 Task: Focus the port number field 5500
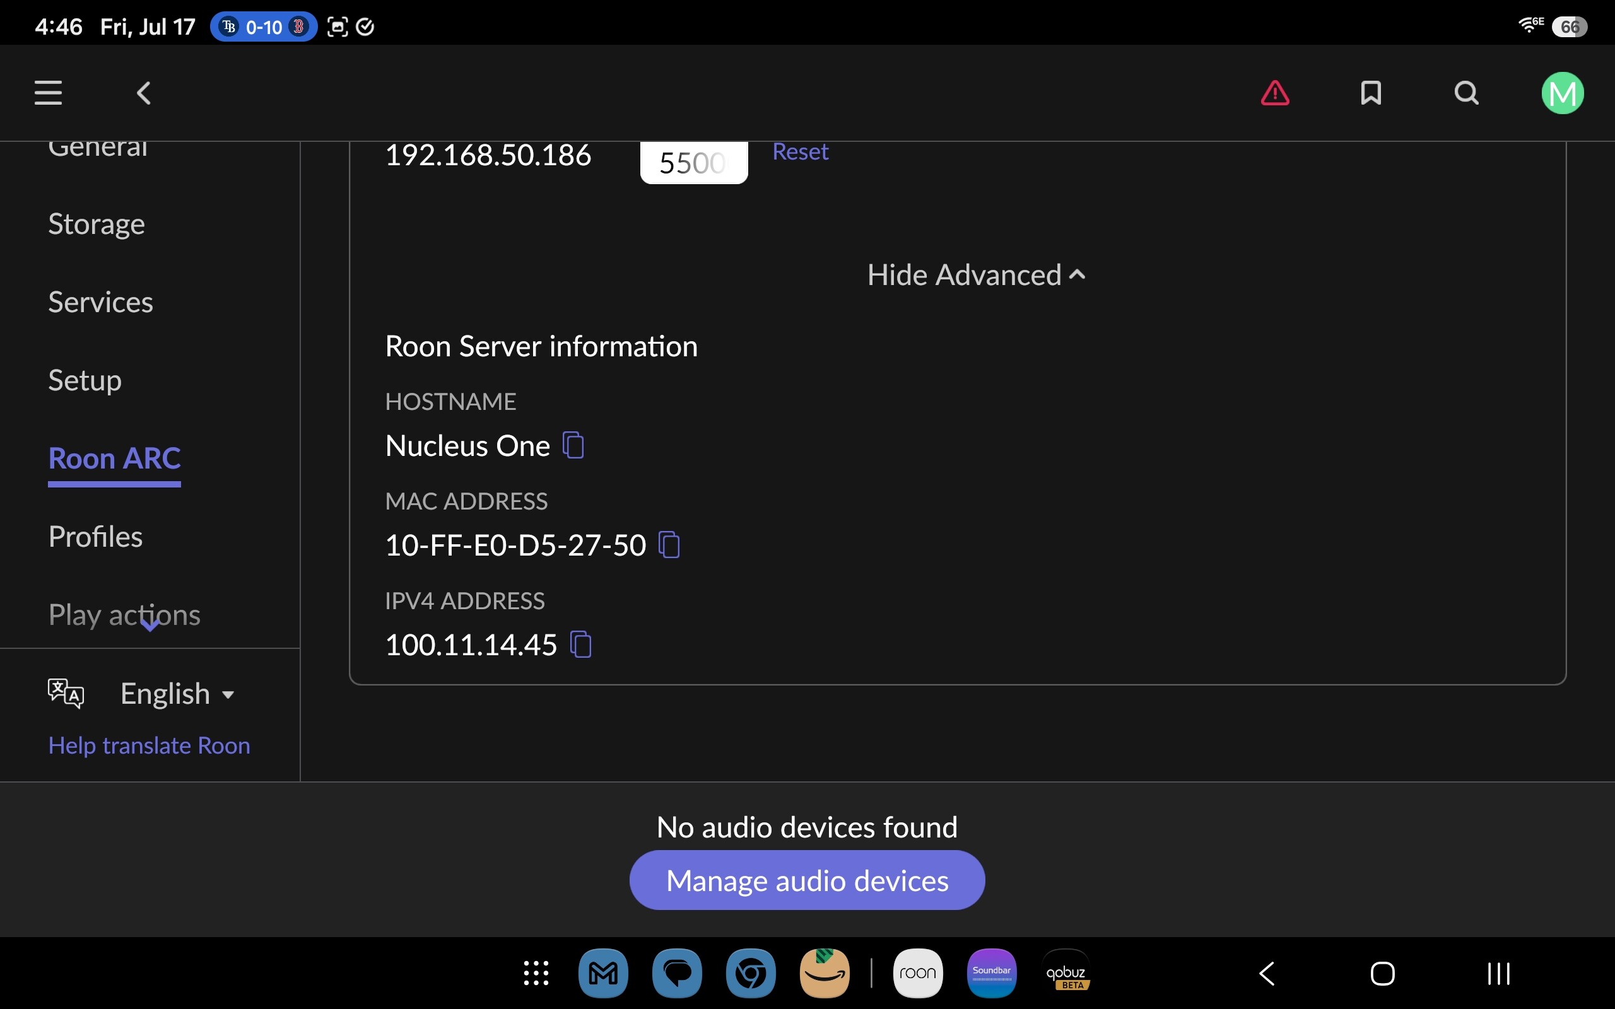[x=693, y=162]
